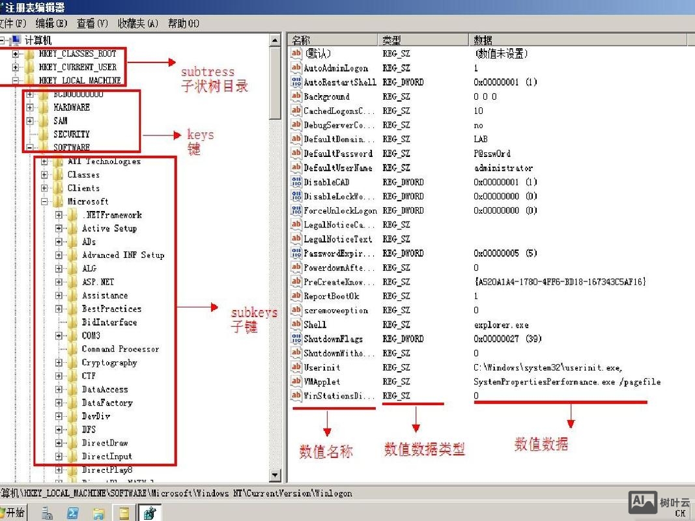Click the tree pane scroll-down arrow

point(275,476)
